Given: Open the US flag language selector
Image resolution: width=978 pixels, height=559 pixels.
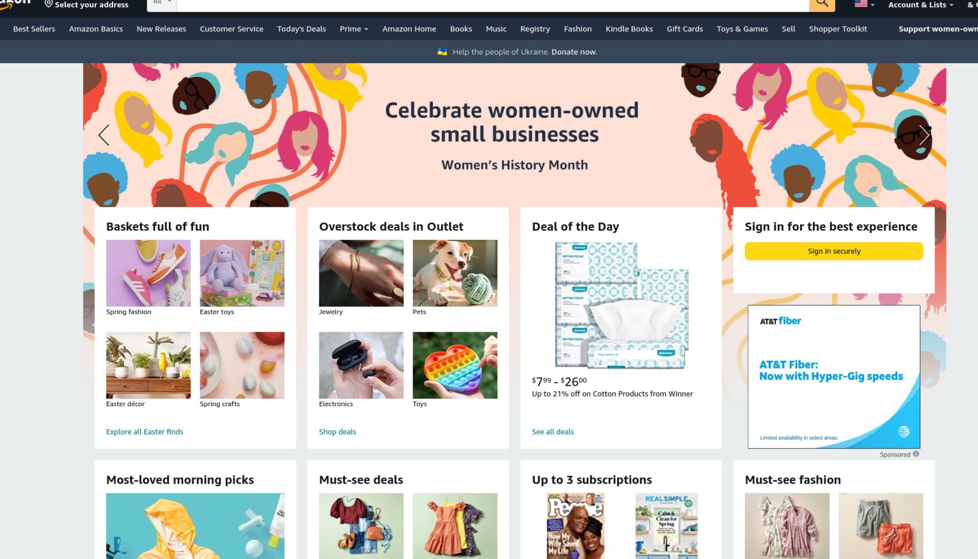Looking at the screenshot, I should [x=864, y=4].
